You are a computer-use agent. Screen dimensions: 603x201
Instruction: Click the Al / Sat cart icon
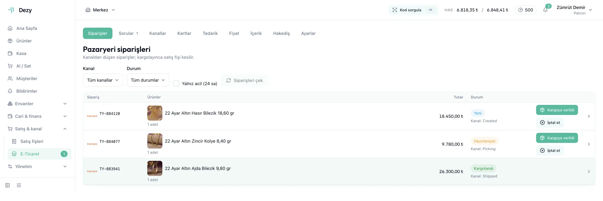click(x=10, y=66)
